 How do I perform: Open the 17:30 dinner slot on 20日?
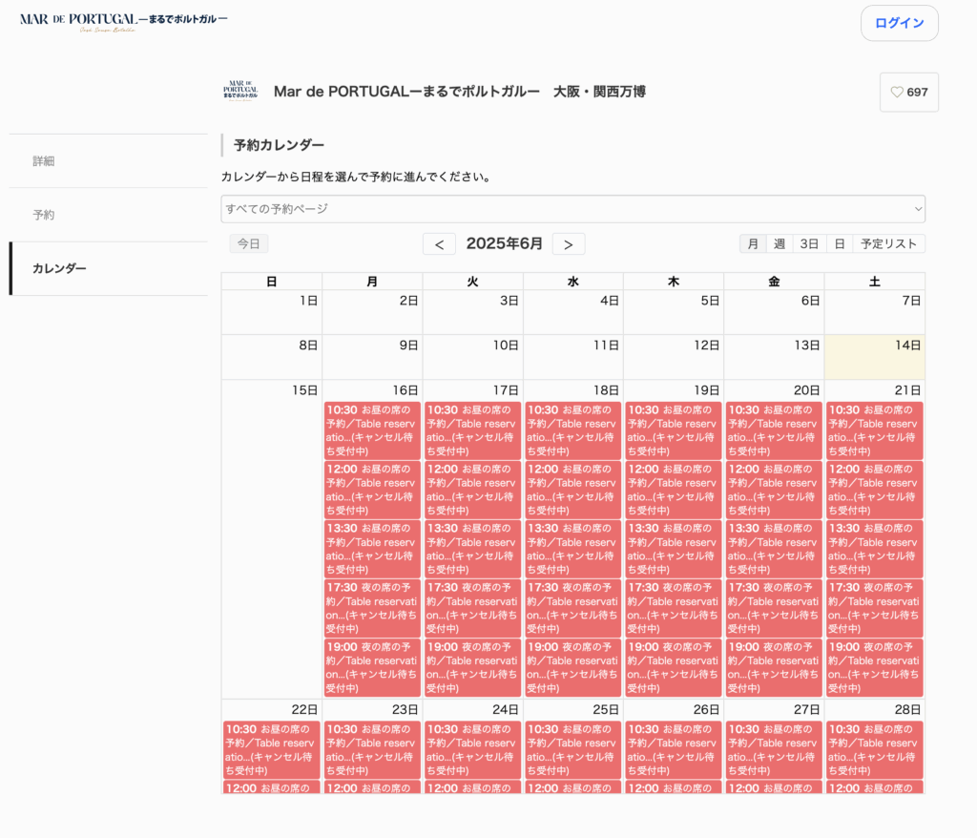(774, 608)
